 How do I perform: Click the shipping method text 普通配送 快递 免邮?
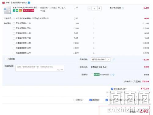click(99, 67)
